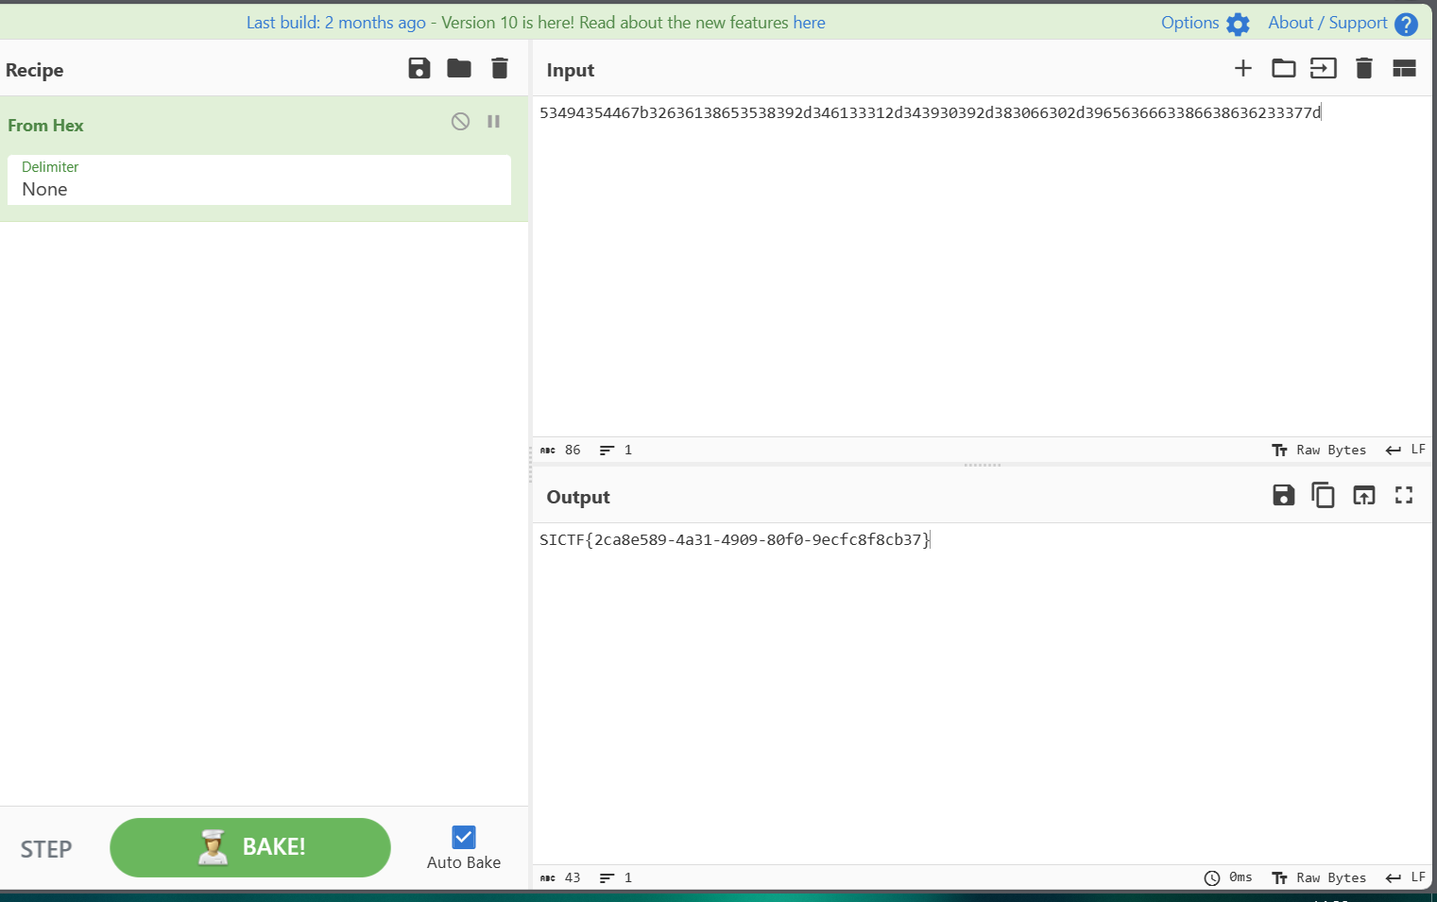Image resolution: width=1437 pixels, height=902 pixels.
Task: Replace input with the output
Action: pyautogui.click(x=1363, y=495)
